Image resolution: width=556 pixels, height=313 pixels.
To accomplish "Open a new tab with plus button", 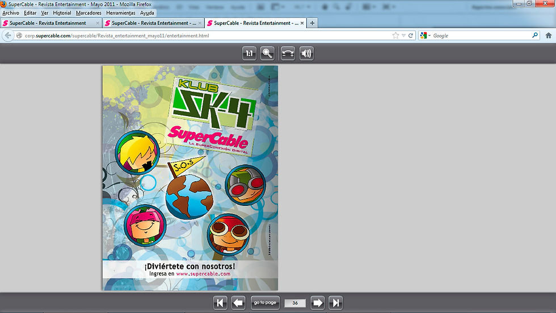I will click(312, 23).
